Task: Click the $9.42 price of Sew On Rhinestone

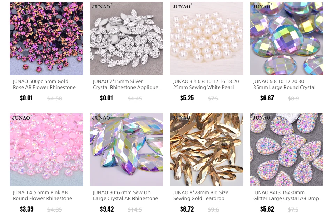Action: pyautogui.click(x=107, y=209)
